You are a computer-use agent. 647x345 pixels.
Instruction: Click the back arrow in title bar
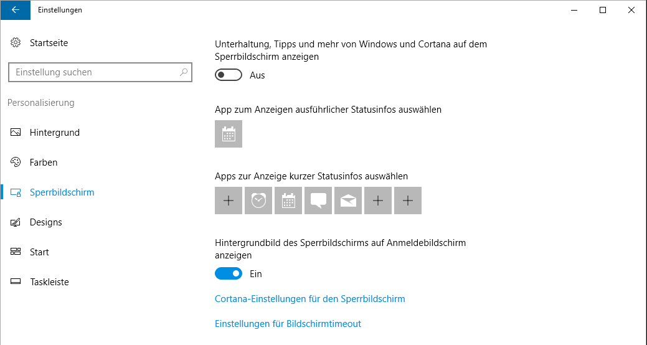pos(15,10)
